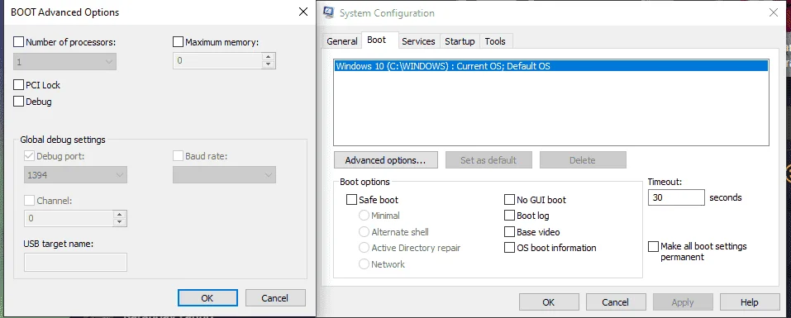Screen dimensions: 791x318
Task: Toggle the Channel checkbox
Action: point(29,201)
